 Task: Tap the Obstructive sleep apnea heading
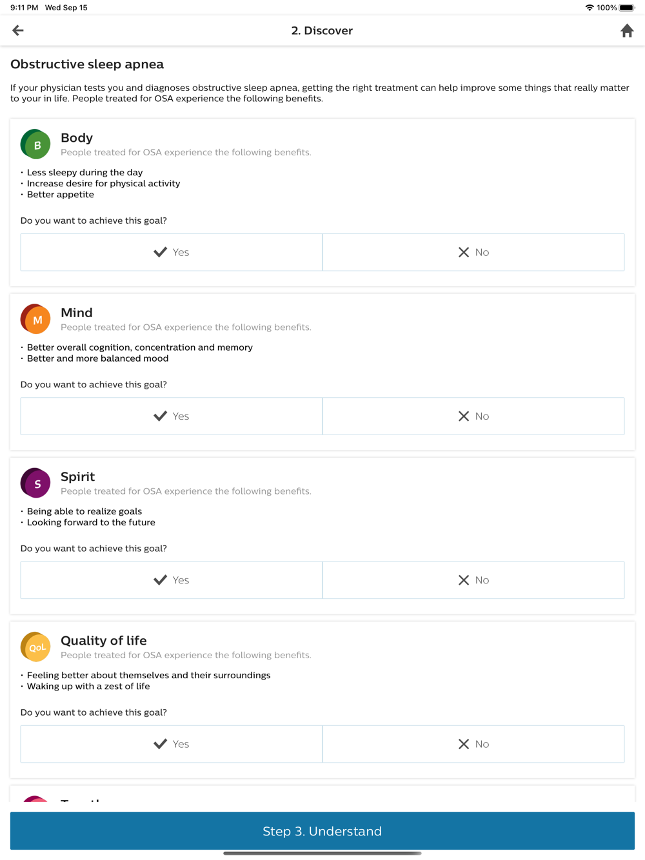pos(87,64)
